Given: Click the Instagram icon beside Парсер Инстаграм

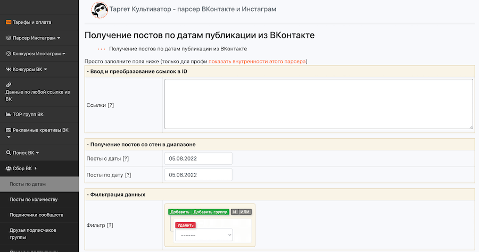Looking at the screenshot, I should [x=9, y=38].
